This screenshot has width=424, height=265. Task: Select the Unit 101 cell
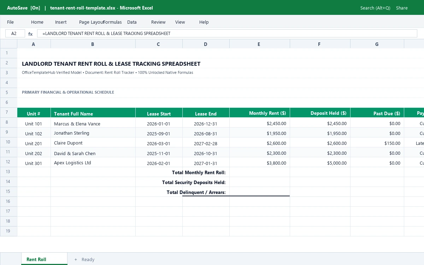tap(34, 123)
